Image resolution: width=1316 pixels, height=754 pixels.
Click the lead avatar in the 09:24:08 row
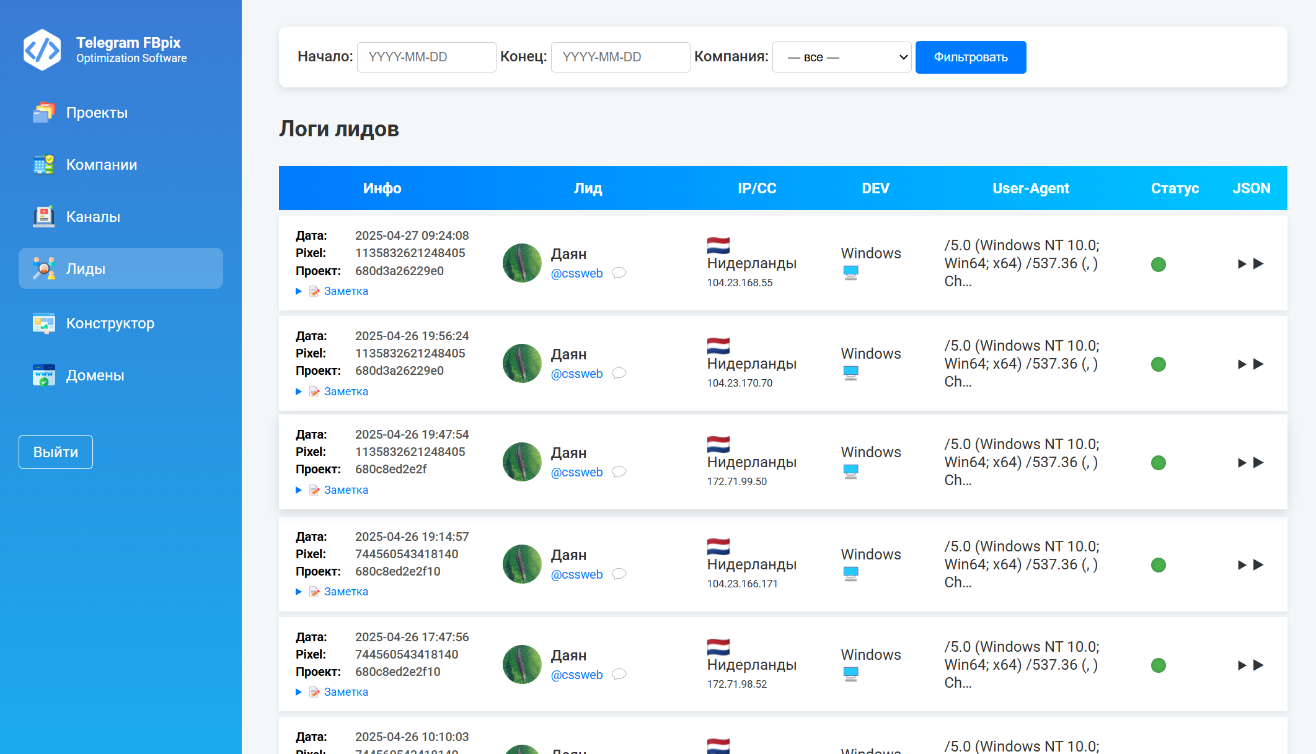[523, 263]
